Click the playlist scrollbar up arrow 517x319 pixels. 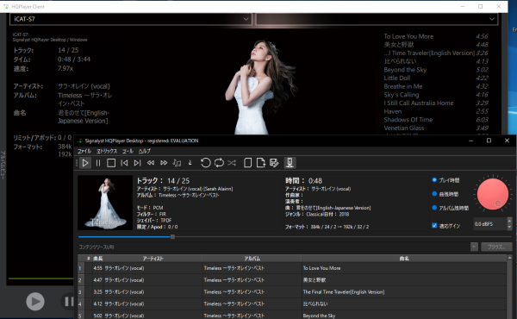pos(509,258)
